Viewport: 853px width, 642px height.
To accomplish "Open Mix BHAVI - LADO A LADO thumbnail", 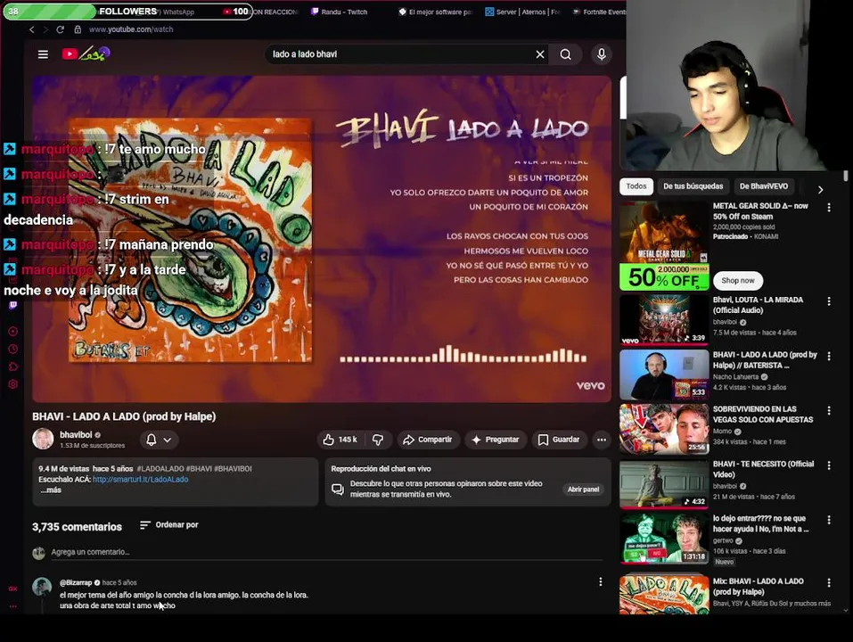I will (664, 594).
